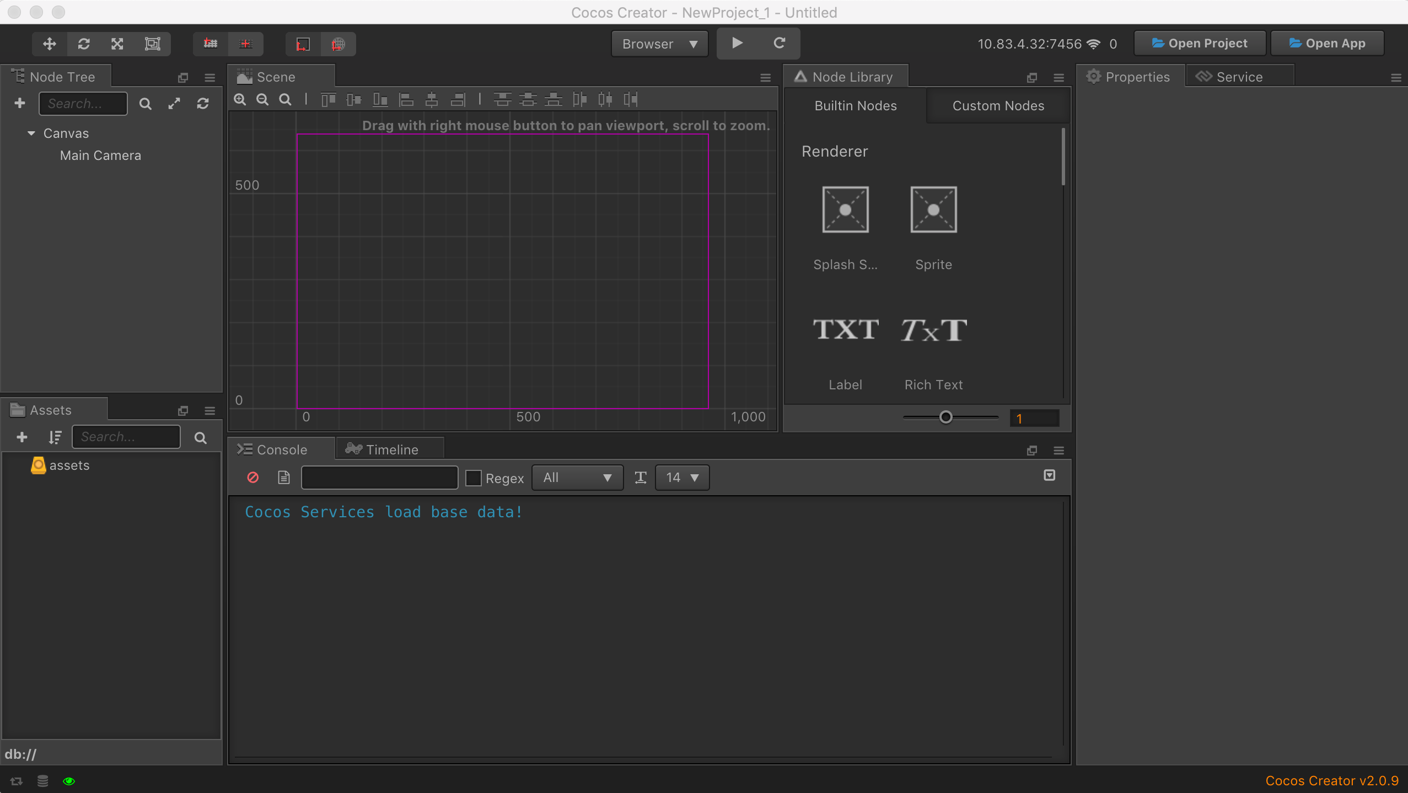
Task: Select the Builtin Nodes tab
Action: tap(856, 105)
